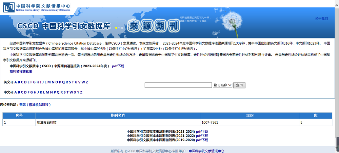Click the 来源期刊 banner title
The image size is (339, 153).
point(154,26)
